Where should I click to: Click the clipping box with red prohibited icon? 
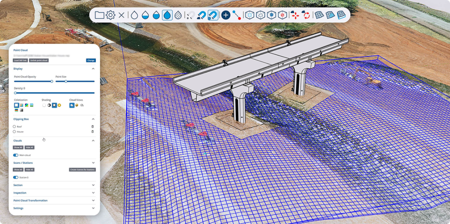282,15
